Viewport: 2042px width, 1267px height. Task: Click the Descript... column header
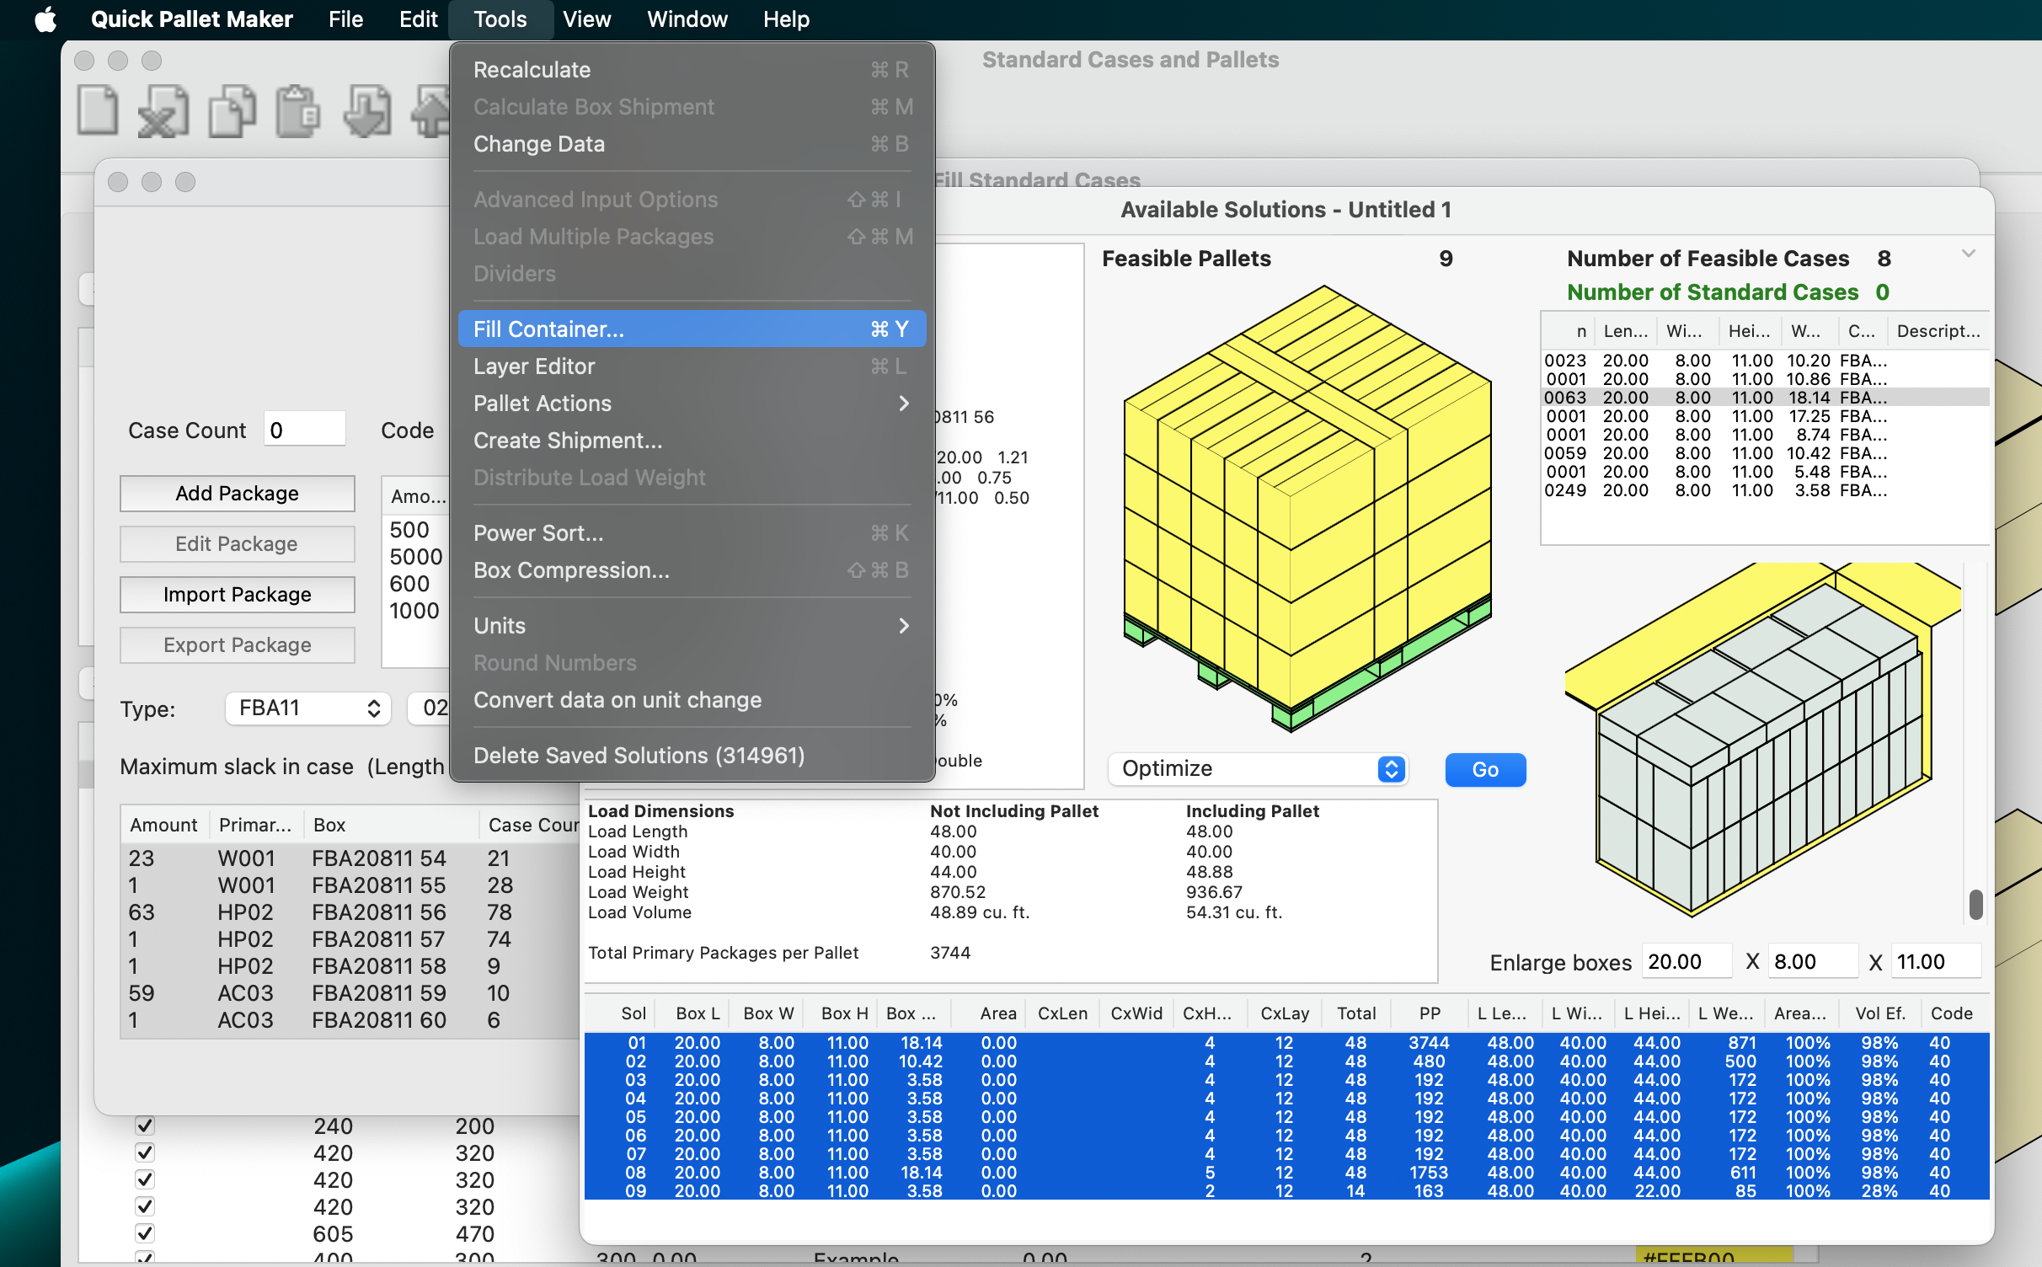click(1938, 331)
